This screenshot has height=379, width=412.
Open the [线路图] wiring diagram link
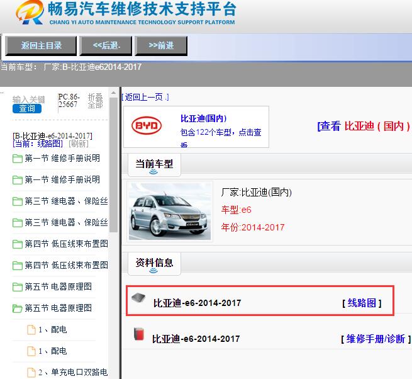click(x=362, y=303)
